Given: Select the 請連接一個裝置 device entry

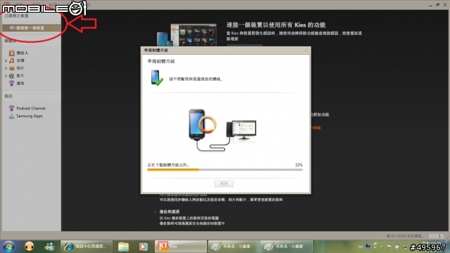Looking at the screenshot, I should pos(31,28).
